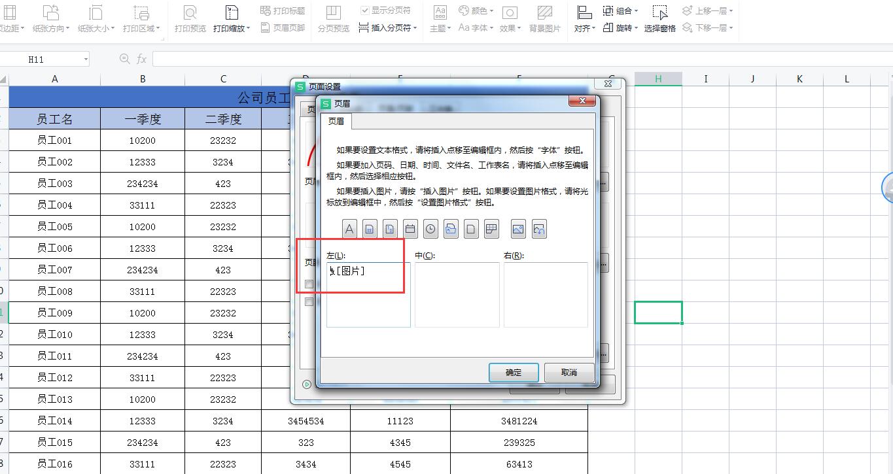Image resolution: width=893 pixels, height=474 pixels.
Task: Open 打印预览 print preview
Action: pos(190,19)
